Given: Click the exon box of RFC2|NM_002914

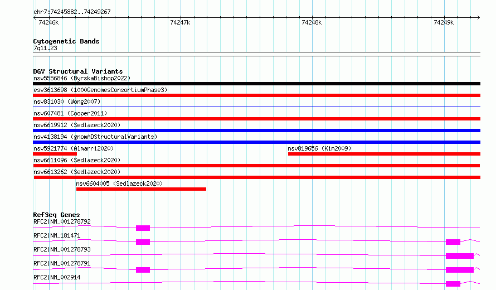Looking at the screenshot, I should [453, 284].
